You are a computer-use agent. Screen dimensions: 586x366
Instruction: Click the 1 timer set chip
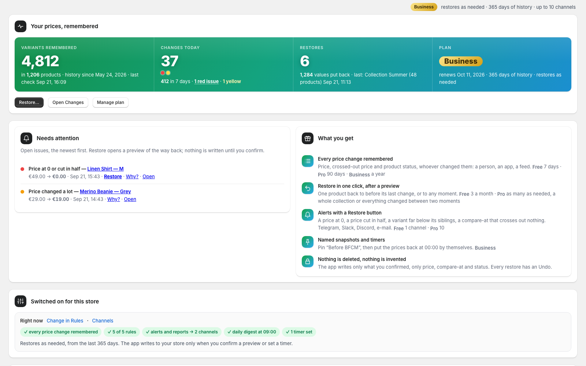point(299,332)
